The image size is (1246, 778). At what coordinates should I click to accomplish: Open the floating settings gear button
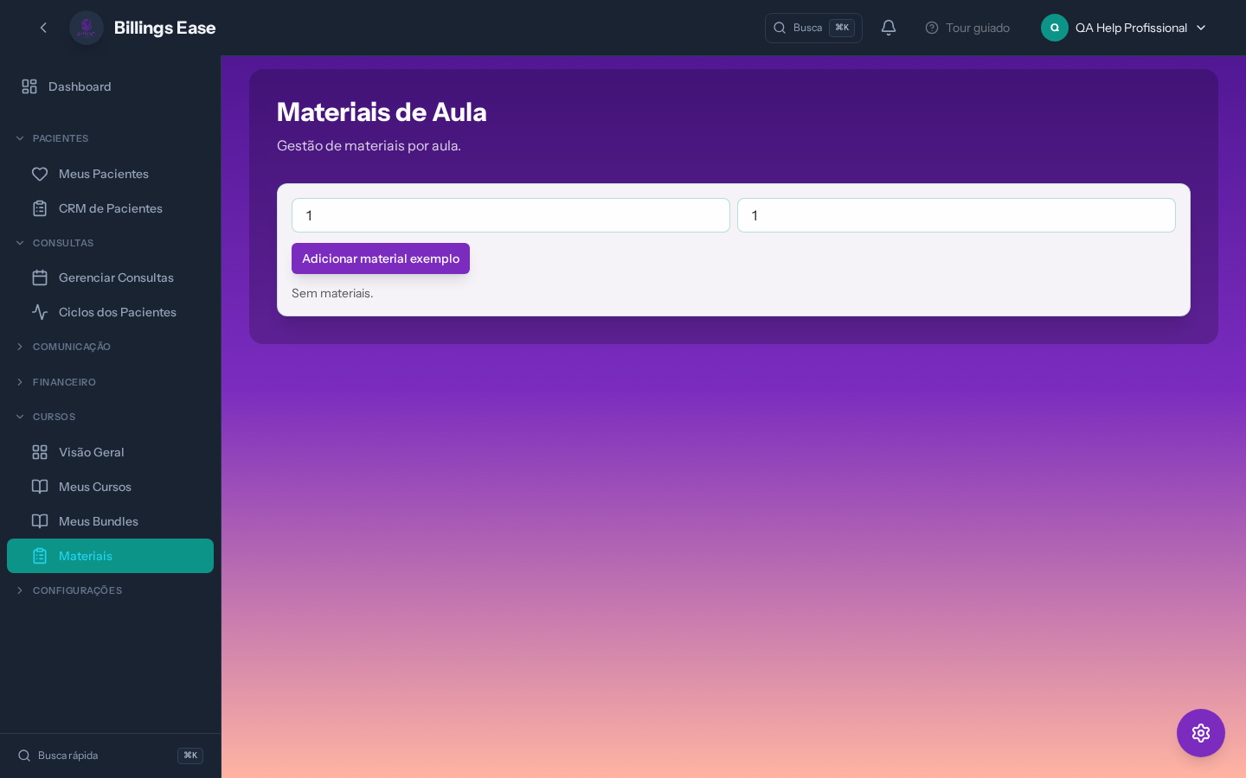[x=1200, y=733]
